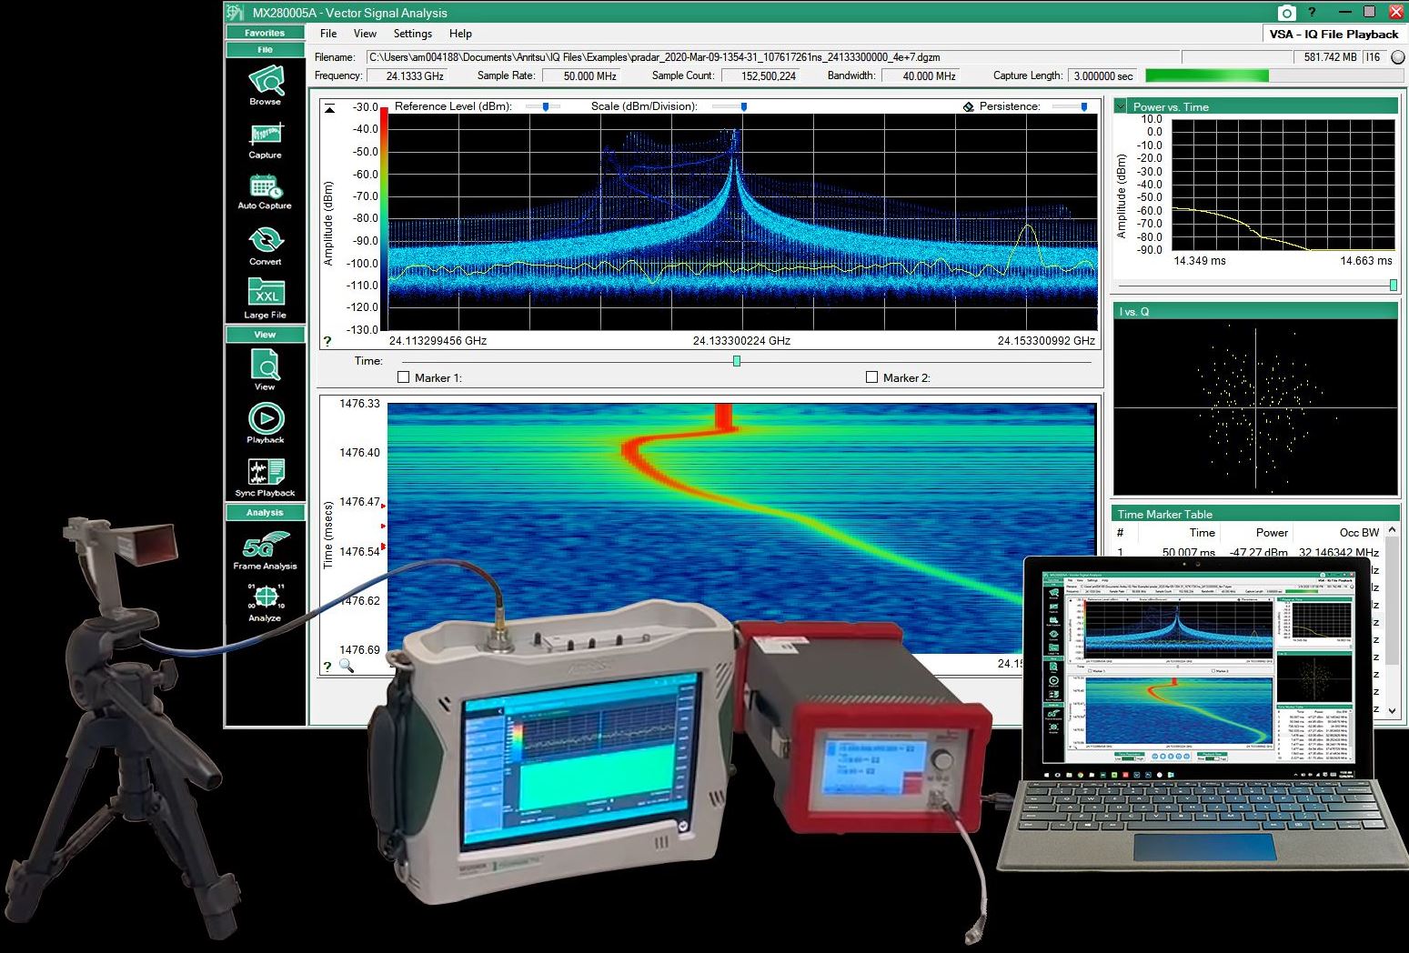The width and height of the screenshot is (1409, 953).
Task: Take a screenshot with camera icon
Action: click(1285, 13)
